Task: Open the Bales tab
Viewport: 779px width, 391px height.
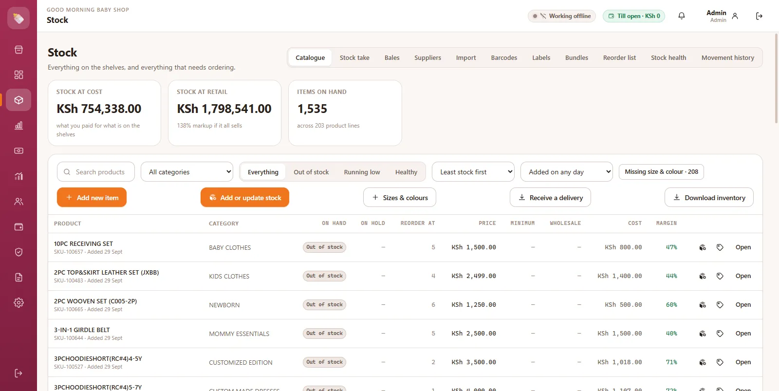Action: coord(392,57)
